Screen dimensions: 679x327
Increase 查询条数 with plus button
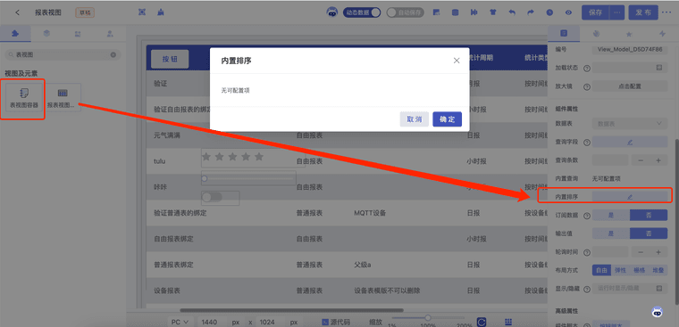(x=658, y=160)
